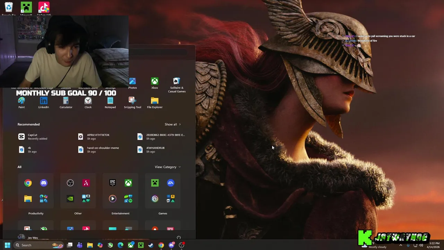444x250 pixels.
Task: Open Microsoft Teams on the taskbar
Action: (x=80, y=245)
